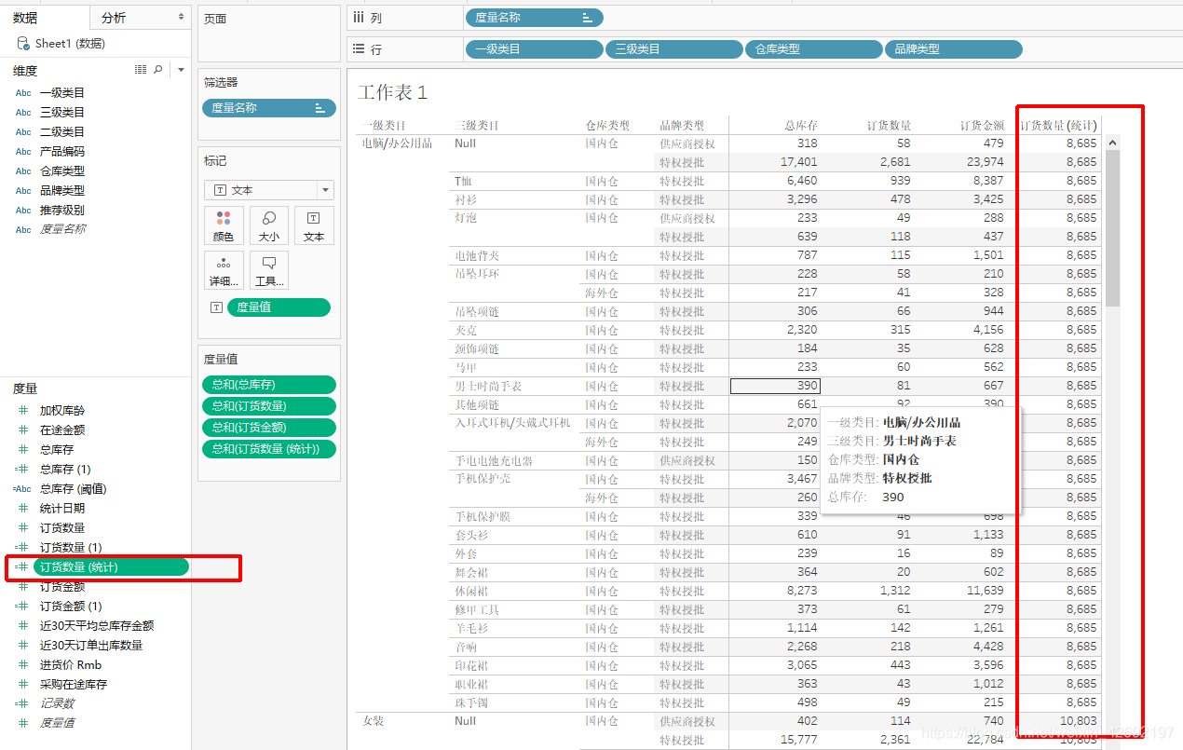This screenshot has height=750, width=1183.
Task: Click the 男士时尚手表 row label
Action: pos(488,386)
